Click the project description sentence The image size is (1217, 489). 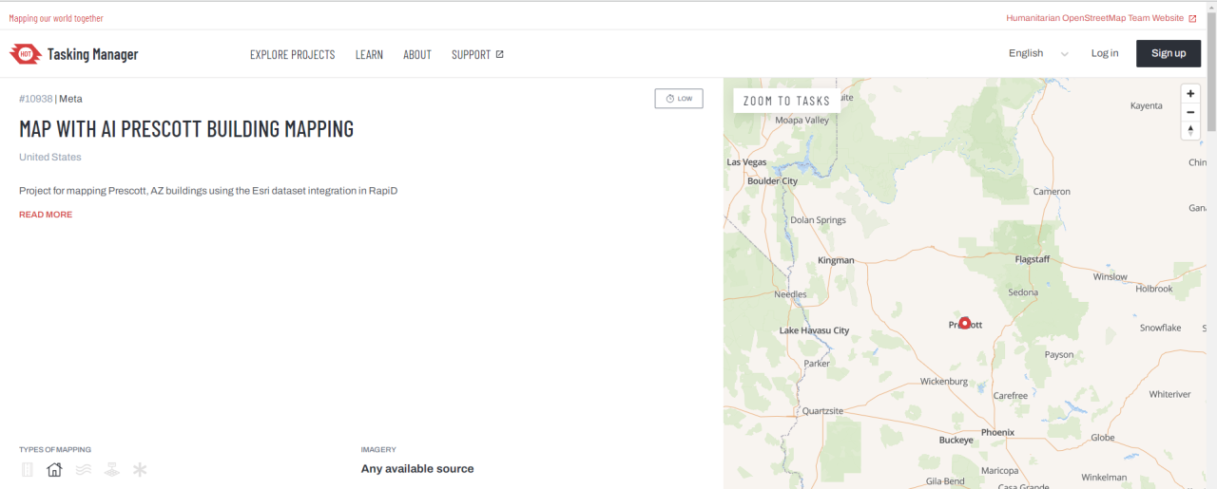208,191
